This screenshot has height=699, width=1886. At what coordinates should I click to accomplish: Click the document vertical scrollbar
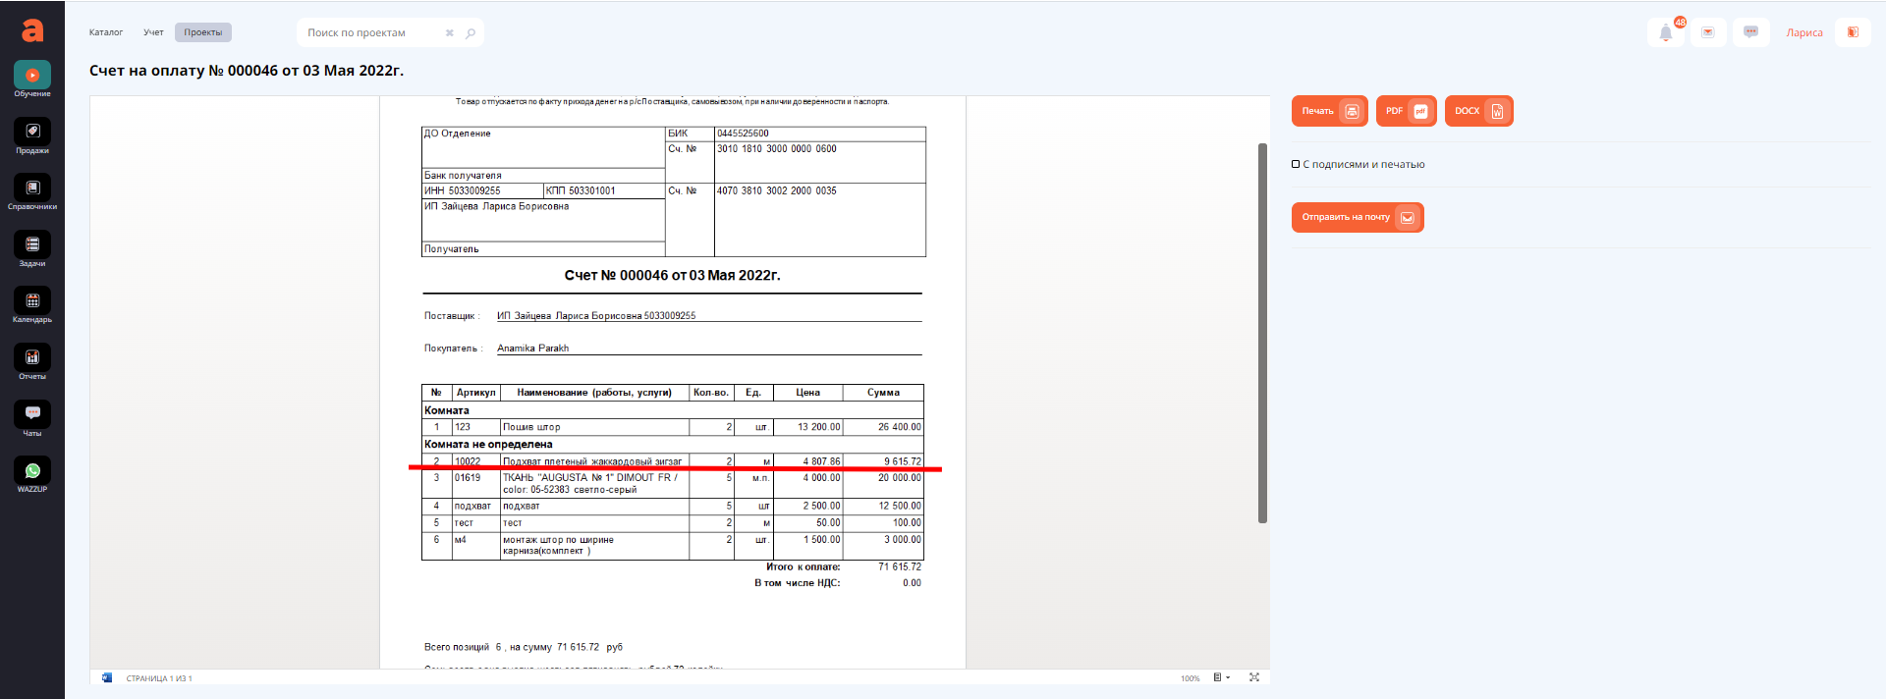pyautogui.click(x=1262, y=334)
